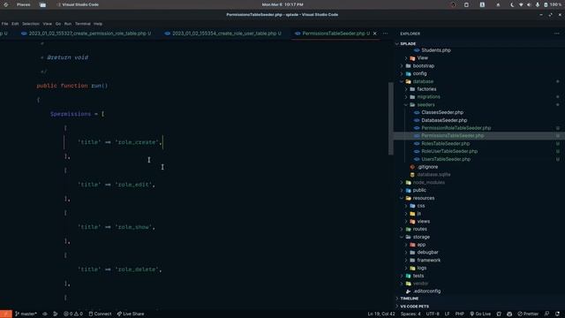
Task: Open the Terminal menu
Action: pos(82,24)
